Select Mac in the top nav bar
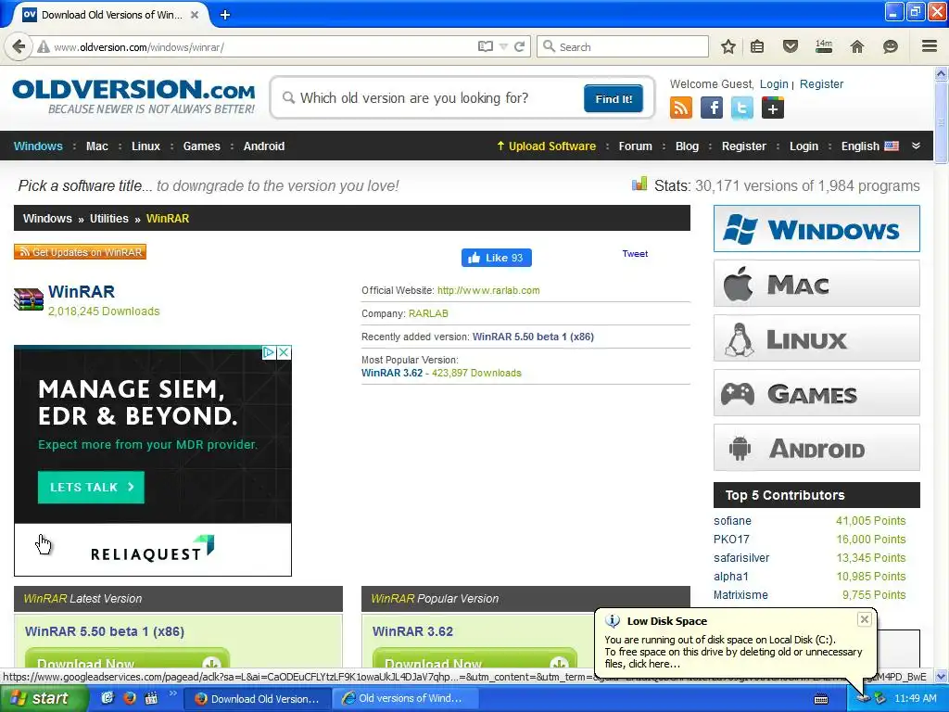The image size is (949, 712). pos(96,146)
